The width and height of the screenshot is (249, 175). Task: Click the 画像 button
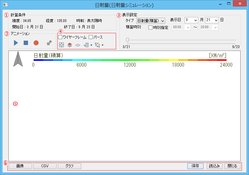click(x=20, y=166)
